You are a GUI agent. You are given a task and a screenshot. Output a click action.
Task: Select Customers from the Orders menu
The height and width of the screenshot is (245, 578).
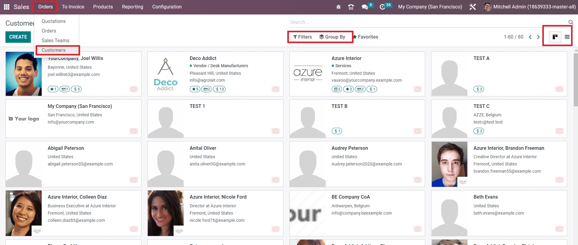pyautogui.click(x=53, y=50)
